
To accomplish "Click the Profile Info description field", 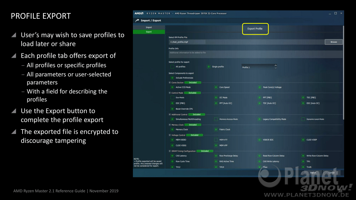I will coord(255,54).
